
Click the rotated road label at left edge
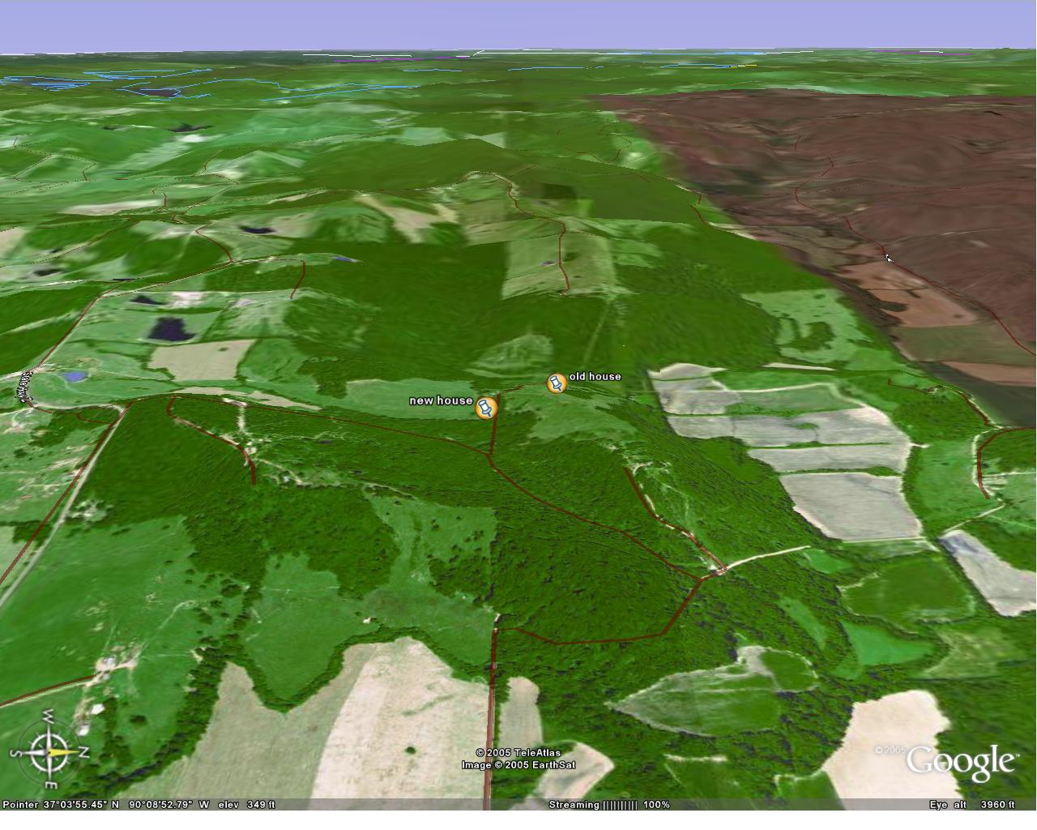coord(24,387)
